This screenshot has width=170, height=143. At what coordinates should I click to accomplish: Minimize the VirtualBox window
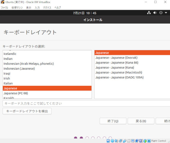146,2
